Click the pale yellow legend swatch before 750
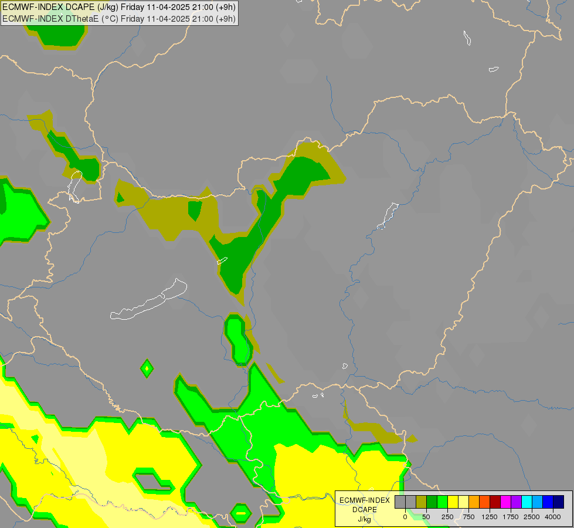Viewport: 574px width, 528px height. [x=463, y=502]
